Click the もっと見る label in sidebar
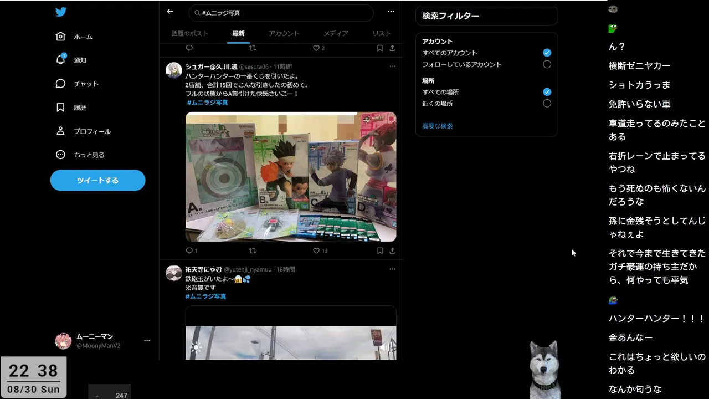The width and height of the screenshot is (709, 399). 89,155
